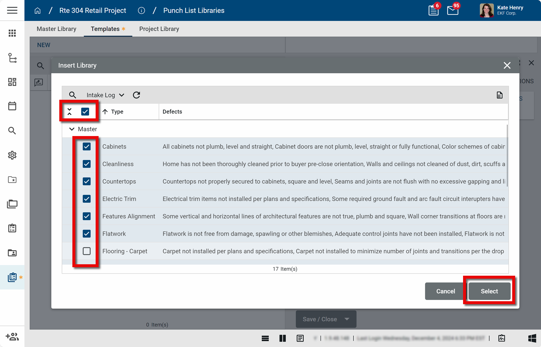
Task: Click the project info icon in header
Action: click(141, 10)
